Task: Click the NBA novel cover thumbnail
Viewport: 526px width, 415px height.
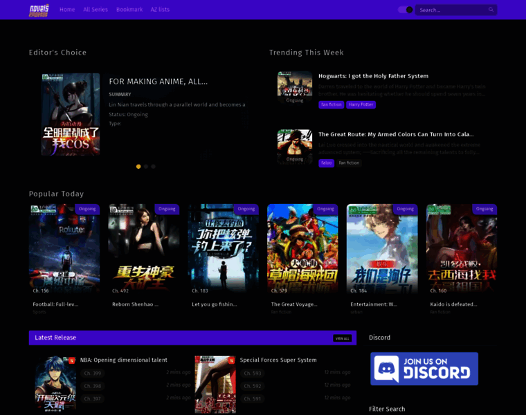Action: pos(55,384)
